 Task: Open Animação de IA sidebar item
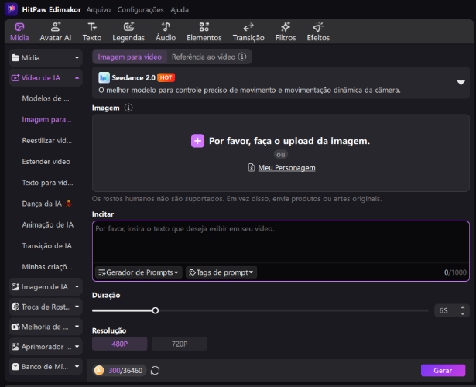tap(48, 225)
